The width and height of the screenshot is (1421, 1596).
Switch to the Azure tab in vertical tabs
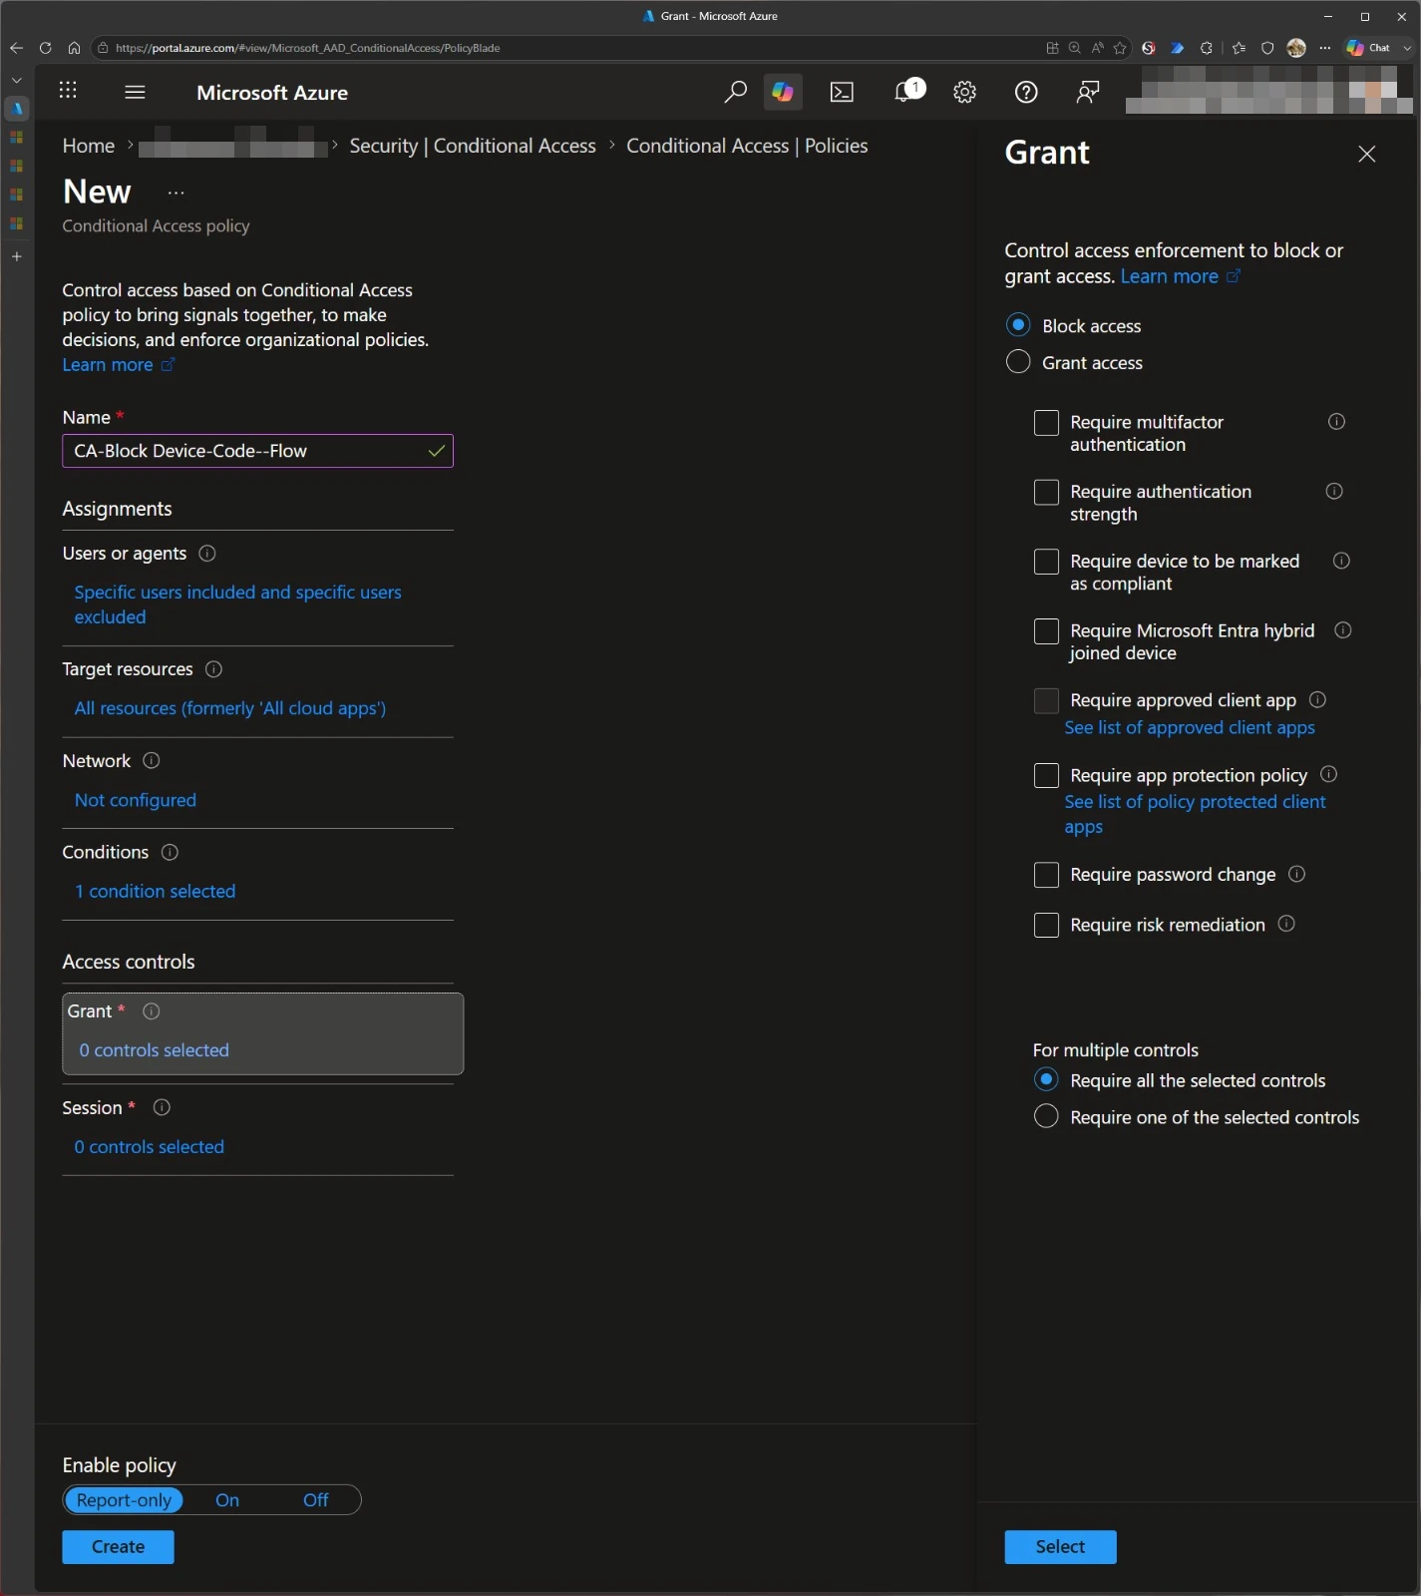16,109
